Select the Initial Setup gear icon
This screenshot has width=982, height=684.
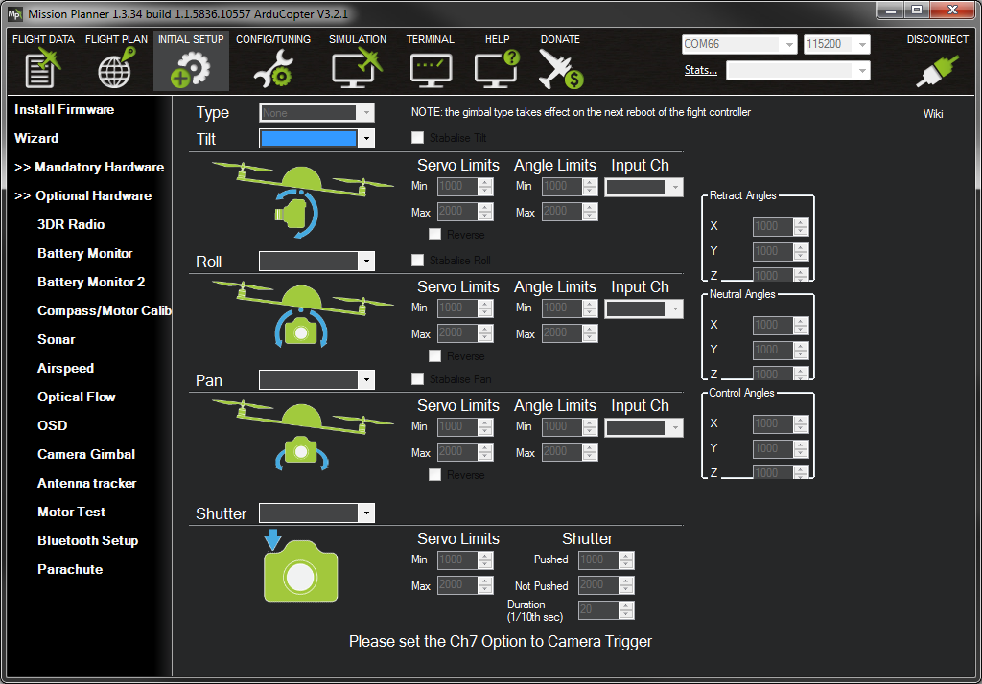(x=191, y=69)
